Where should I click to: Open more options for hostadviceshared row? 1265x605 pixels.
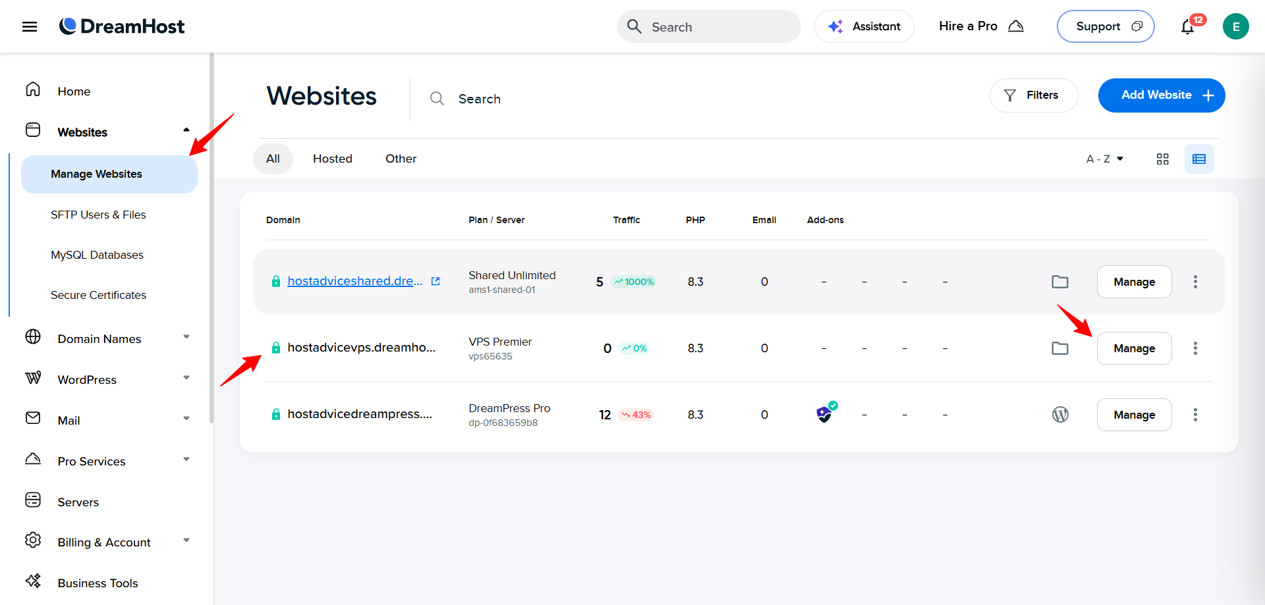(x=1195, y=282)
